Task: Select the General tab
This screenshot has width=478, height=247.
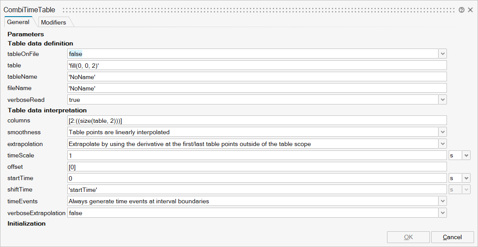Action: 18,22
